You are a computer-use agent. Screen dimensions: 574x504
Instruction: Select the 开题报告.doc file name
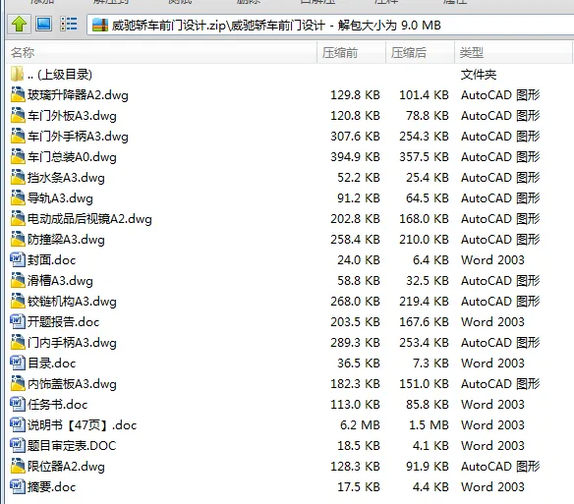coord(63,321)
